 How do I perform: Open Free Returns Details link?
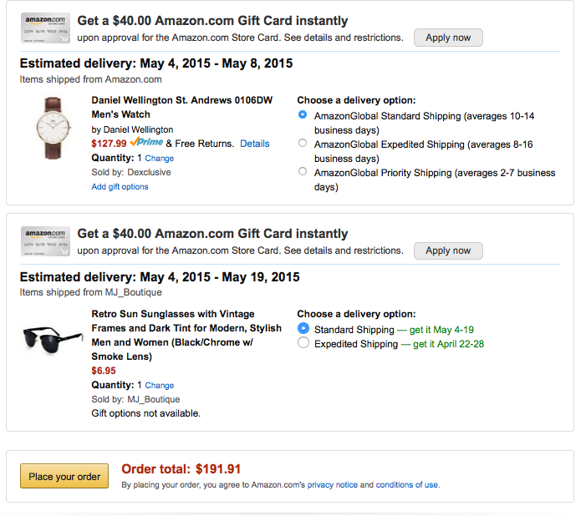point(254,144)
